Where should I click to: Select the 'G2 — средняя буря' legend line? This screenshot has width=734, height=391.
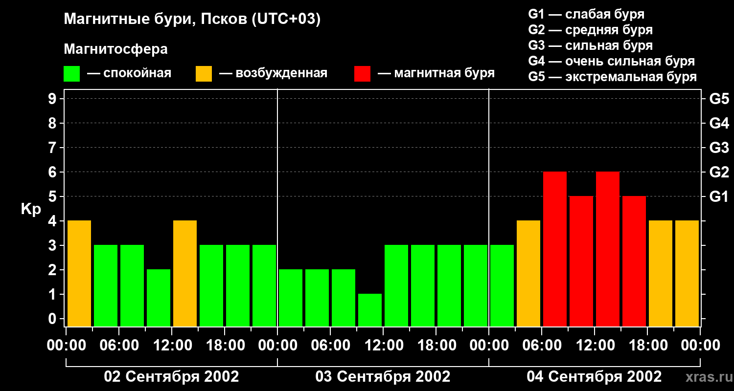[590, 30]
